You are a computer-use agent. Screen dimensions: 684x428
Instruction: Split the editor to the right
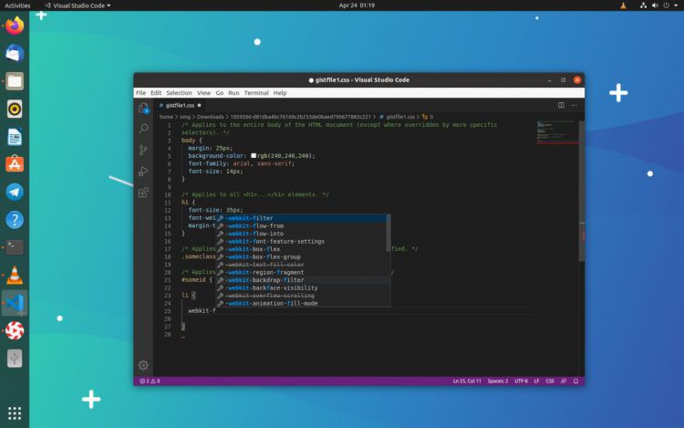pos(561,105)
